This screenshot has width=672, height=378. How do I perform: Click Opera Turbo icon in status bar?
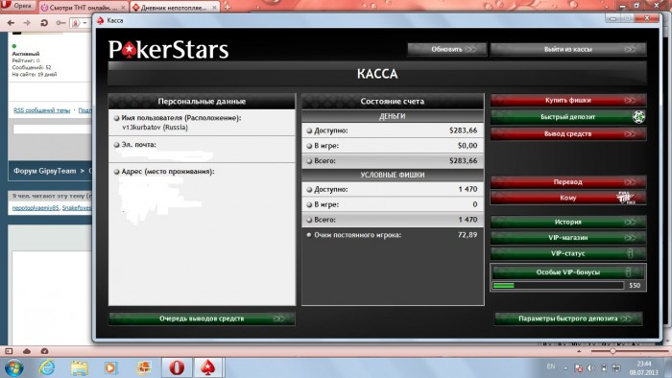coord(44,351)
